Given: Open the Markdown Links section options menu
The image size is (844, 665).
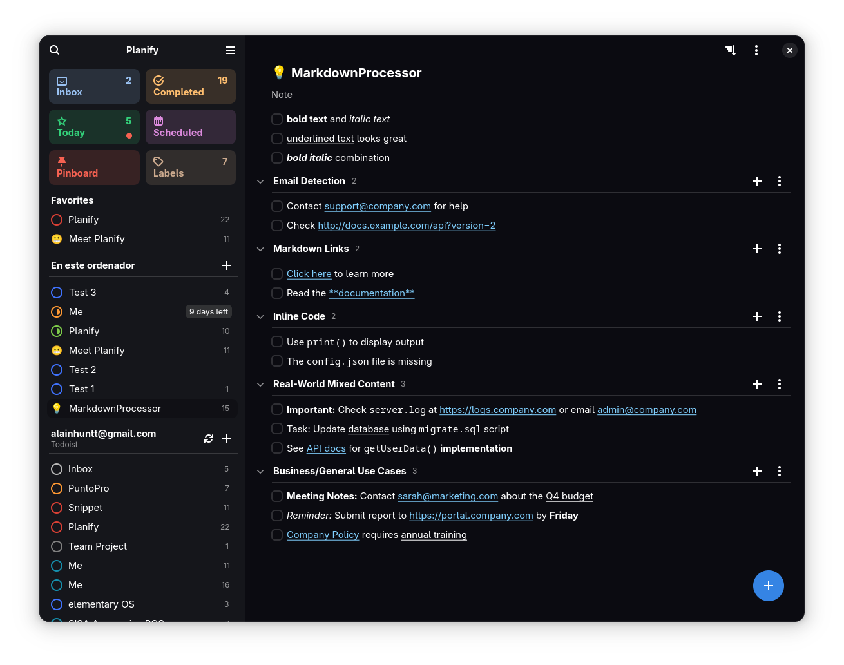Looking at the screenshot, I should 780,249.
